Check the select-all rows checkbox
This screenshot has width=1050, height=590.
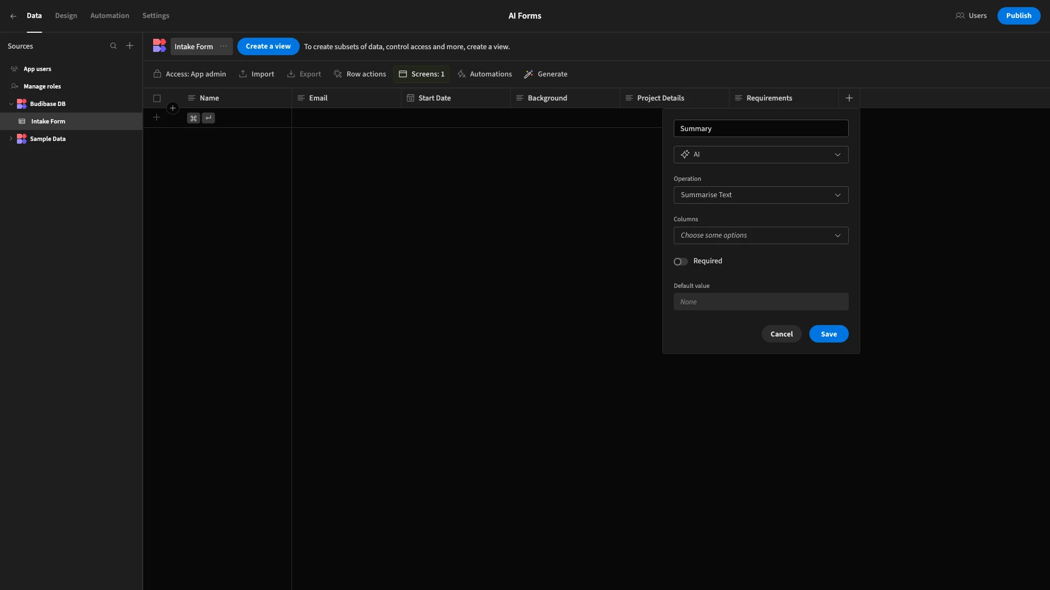pyautogui.click(x=157, y=98)
